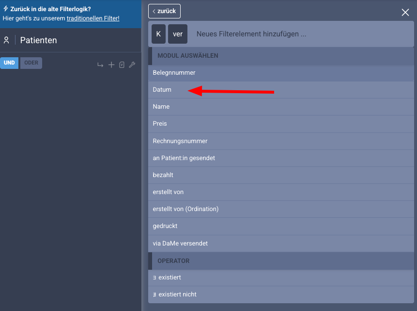Click the plus icon to add filter
This screenshot has height=311, width=417.
tap(111, 65)
